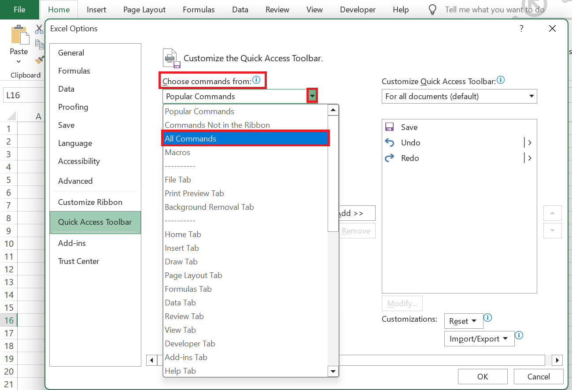Choose File Tab option
The image size is (572, 390).
pos(245,180)
